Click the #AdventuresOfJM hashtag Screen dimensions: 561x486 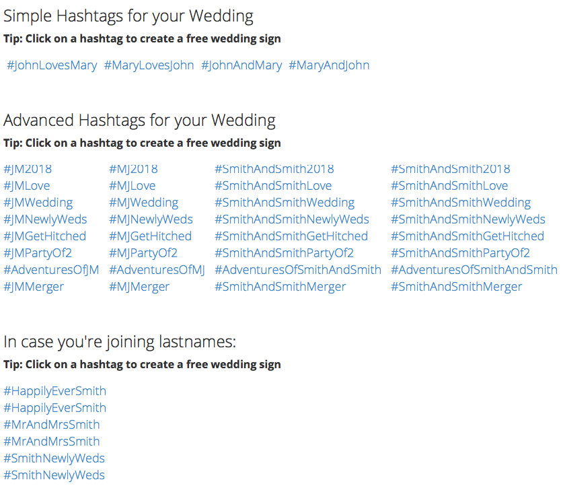coord(51,270)
